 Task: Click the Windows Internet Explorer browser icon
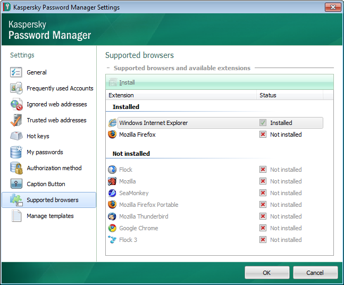(112, 123)
